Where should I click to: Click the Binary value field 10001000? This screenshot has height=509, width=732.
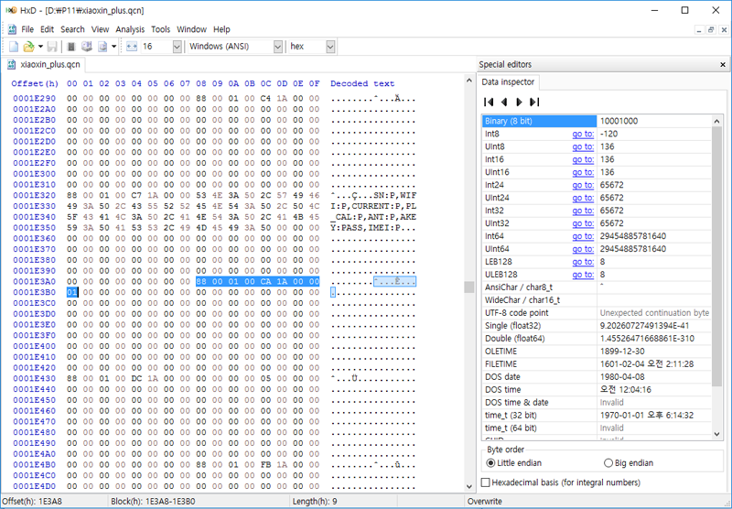654,121
